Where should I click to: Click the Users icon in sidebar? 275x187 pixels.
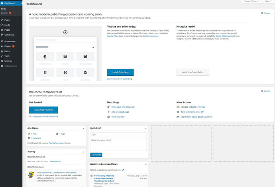pos(2,51)
